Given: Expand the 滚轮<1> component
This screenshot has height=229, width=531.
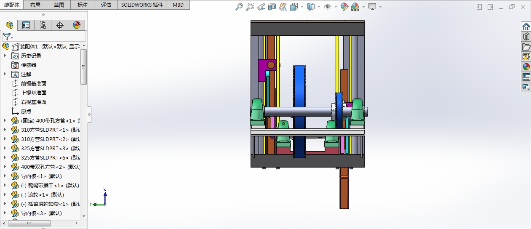Looking at the screenshot, I should [x=5, y=194].
